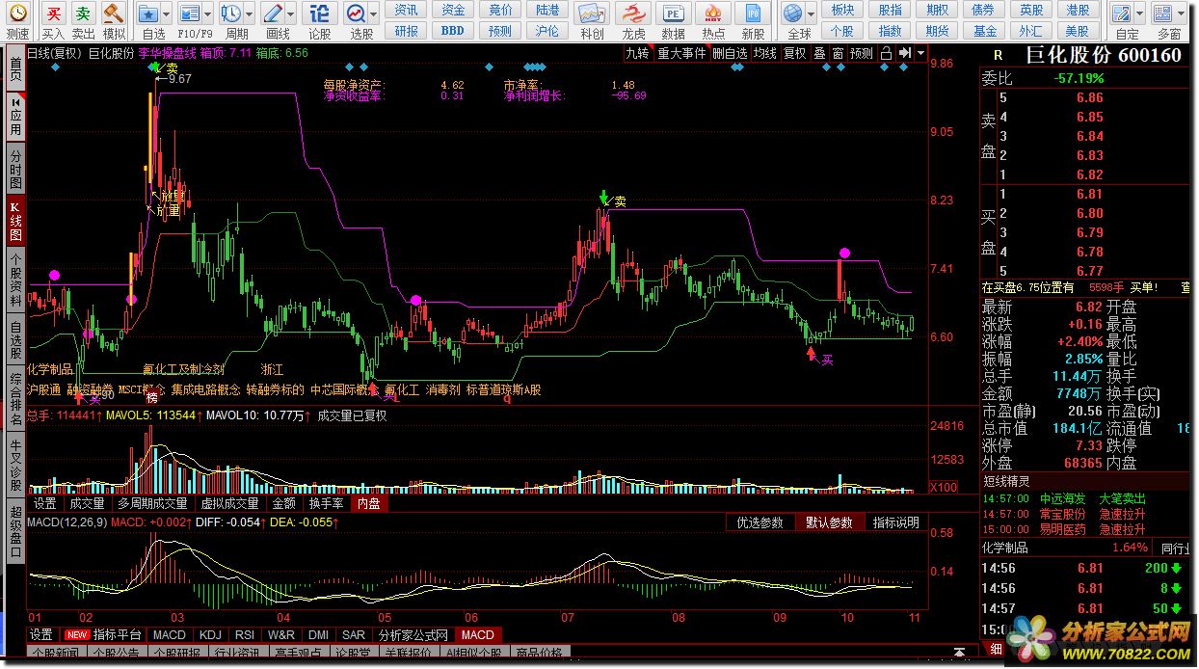Open the 自选 watchlist star icon

click(147, 13)
